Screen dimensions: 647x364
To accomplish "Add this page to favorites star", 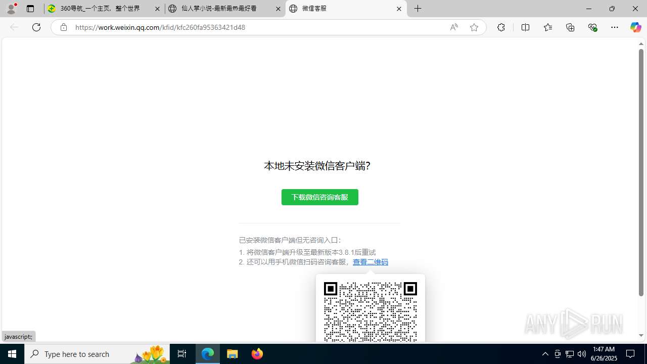I will 474,27.
